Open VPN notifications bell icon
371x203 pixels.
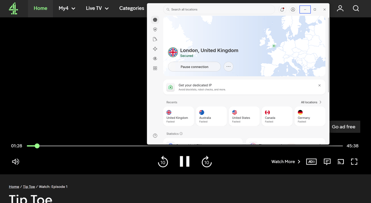[x=282, y=10]
